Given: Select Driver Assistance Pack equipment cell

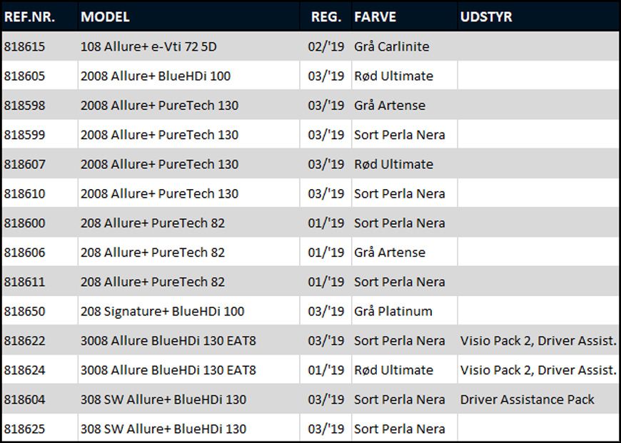Looking at the screenshot, I should [527, 399].
